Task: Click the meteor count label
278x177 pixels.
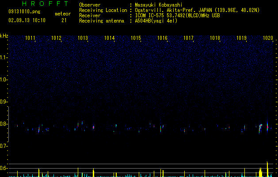Action: tap(63, 14)
